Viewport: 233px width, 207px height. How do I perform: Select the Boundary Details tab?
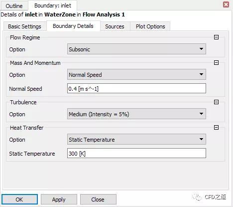point(73,26)
